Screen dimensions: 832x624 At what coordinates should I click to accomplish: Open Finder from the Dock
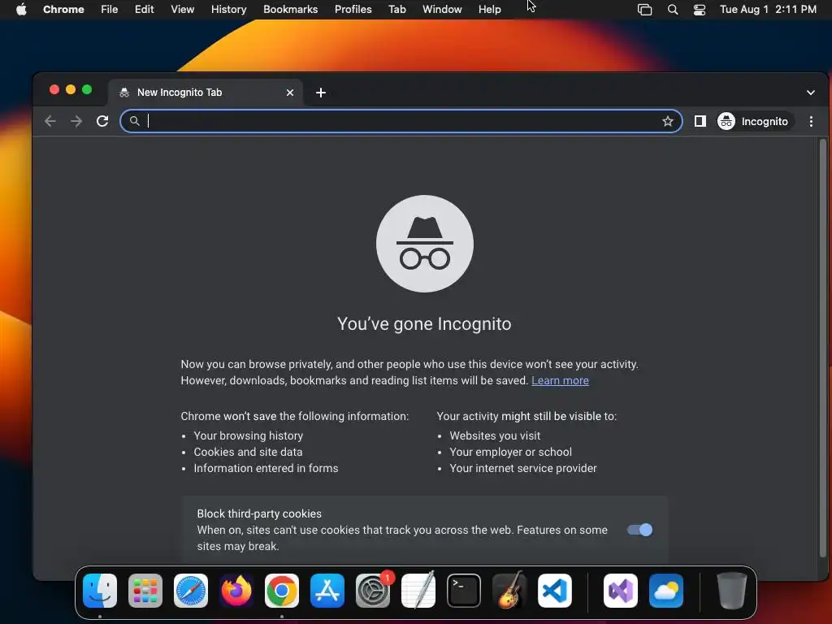pyautogui.click(x=100, y=591)
